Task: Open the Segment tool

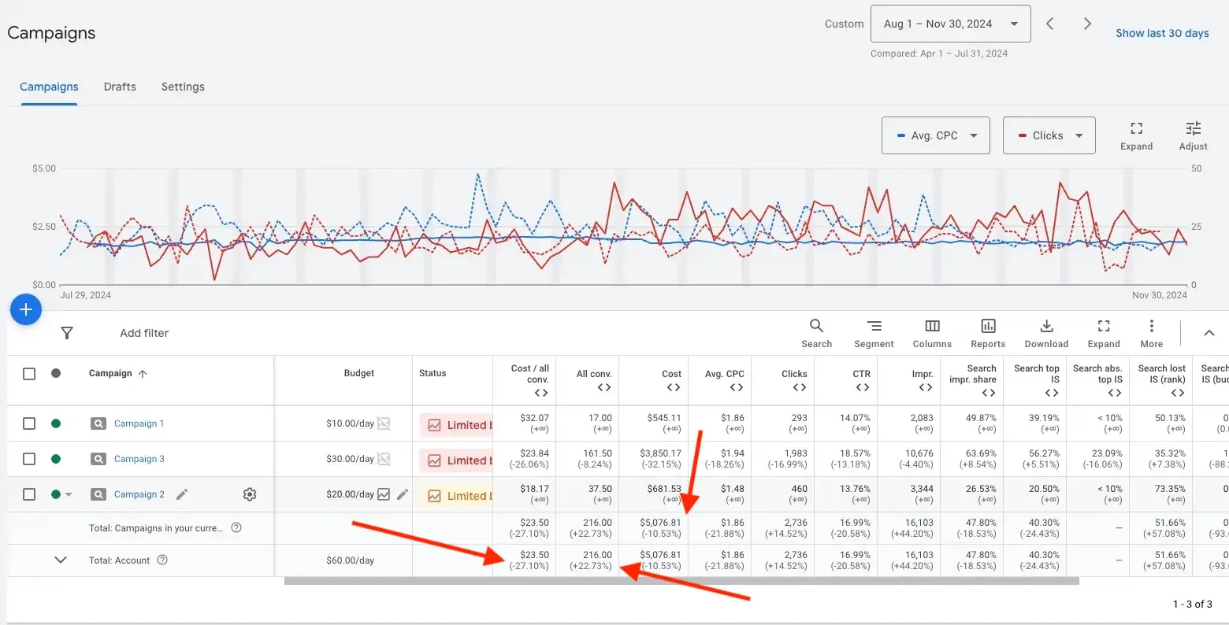Action: tap(874, 333)
